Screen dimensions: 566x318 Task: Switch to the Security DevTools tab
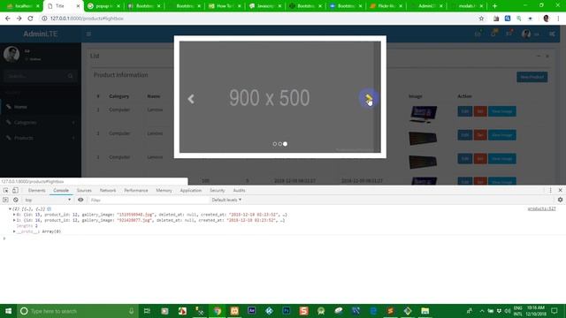click(x=217, y=191)
